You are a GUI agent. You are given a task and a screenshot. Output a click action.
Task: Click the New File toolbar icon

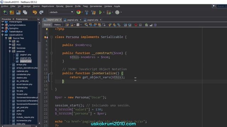pos(5,12)
